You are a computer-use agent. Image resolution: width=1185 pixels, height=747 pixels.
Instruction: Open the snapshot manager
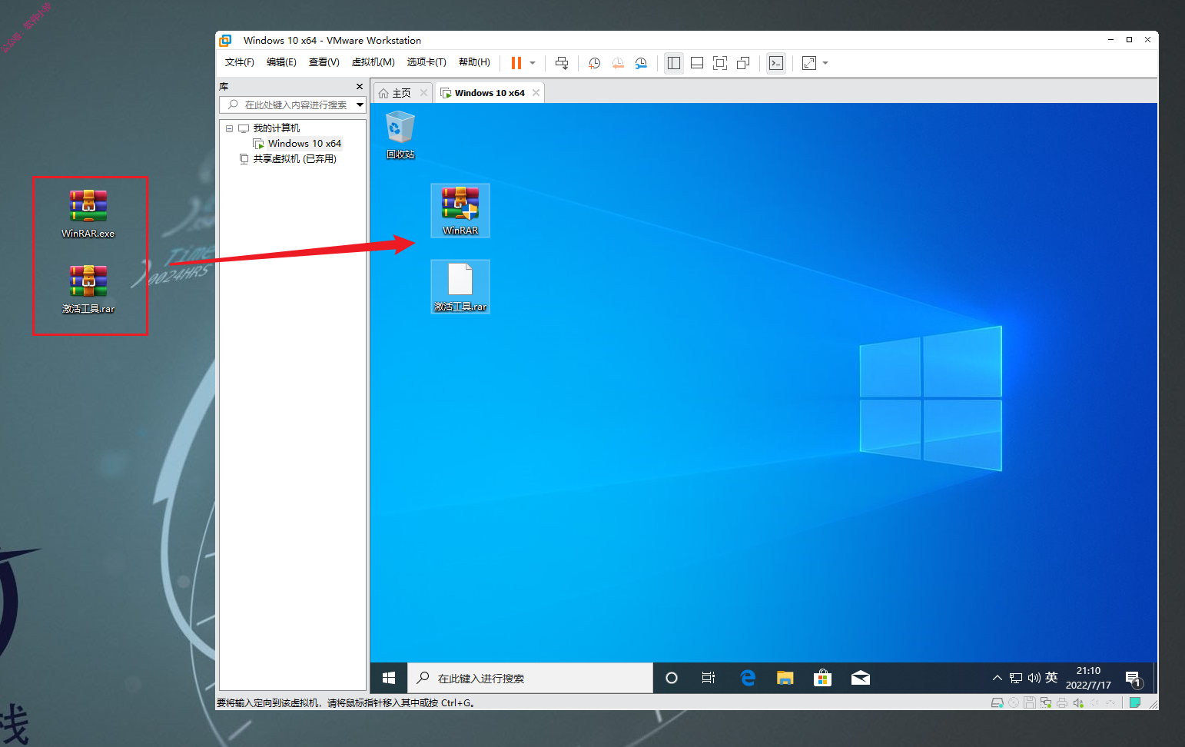641,63
